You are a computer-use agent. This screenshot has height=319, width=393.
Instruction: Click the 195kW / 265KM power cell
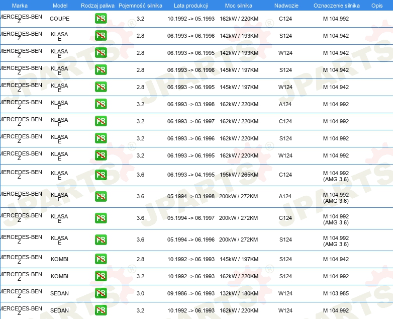coord(239,175)
